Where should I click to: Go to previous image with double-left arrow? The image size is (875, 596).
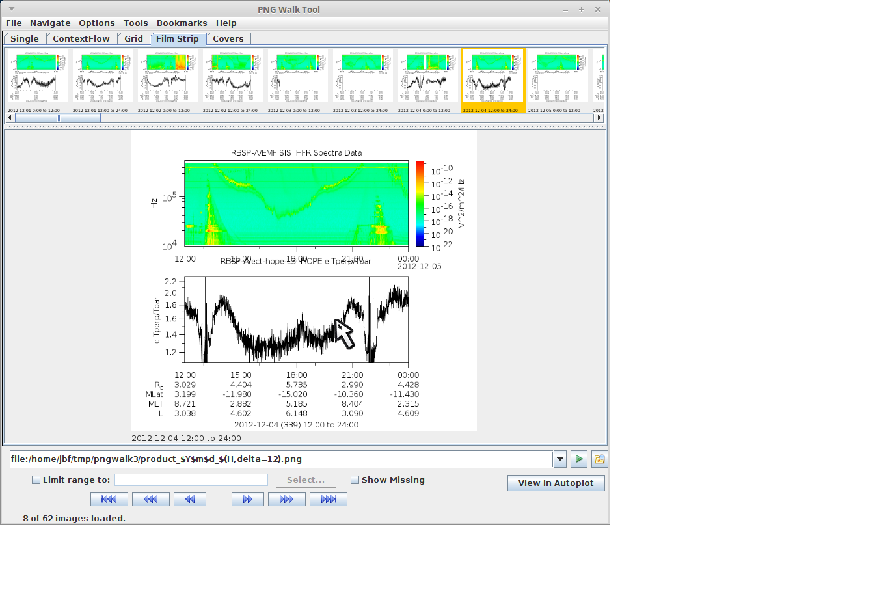click(x=189, y=499)
